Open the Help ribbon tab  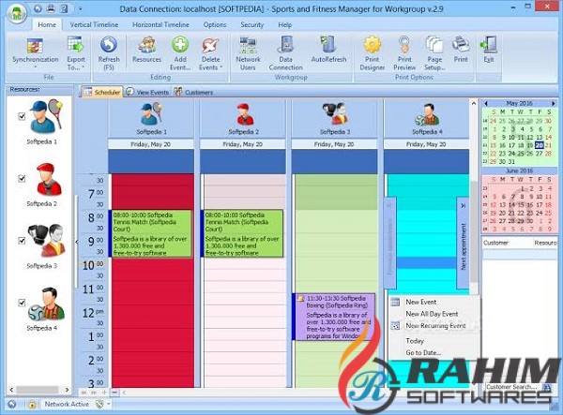click(x=284, y=24)
